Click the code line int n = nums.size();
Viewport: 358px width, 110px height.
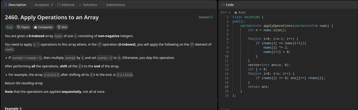point(267,30)
